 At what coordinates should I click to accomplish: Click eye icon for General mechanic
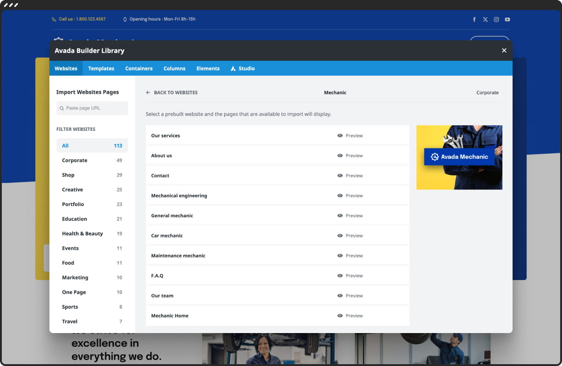coord(340,215)
